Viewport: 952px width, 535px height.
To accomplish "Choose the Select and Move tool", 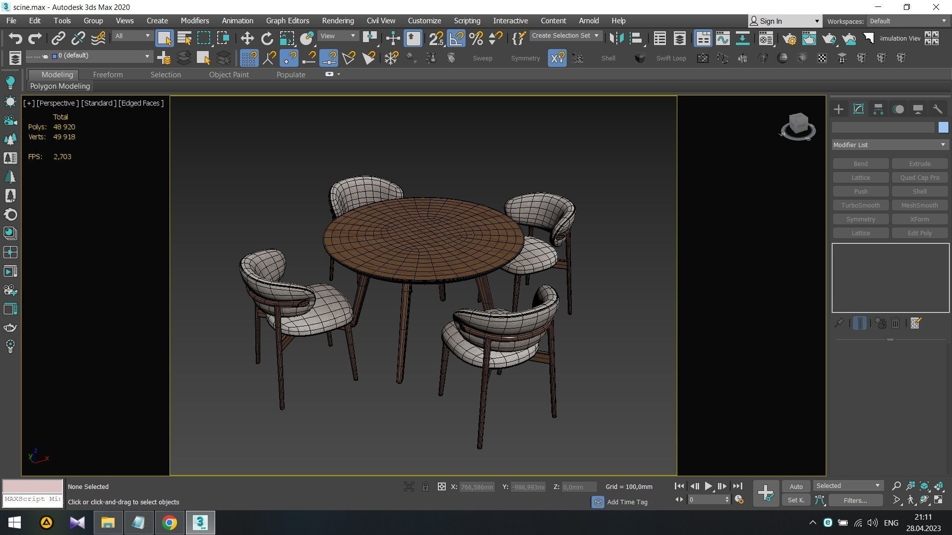I will (247, 39).
